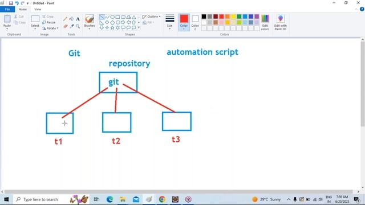Open Google Chrome from taskbar
The width and height of the screenshot is (365, 205).
(x=162, y=199)
